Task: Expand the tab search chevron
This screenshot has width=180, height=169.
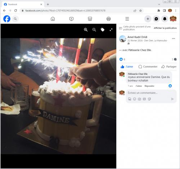Action: [x=159, y=4]
